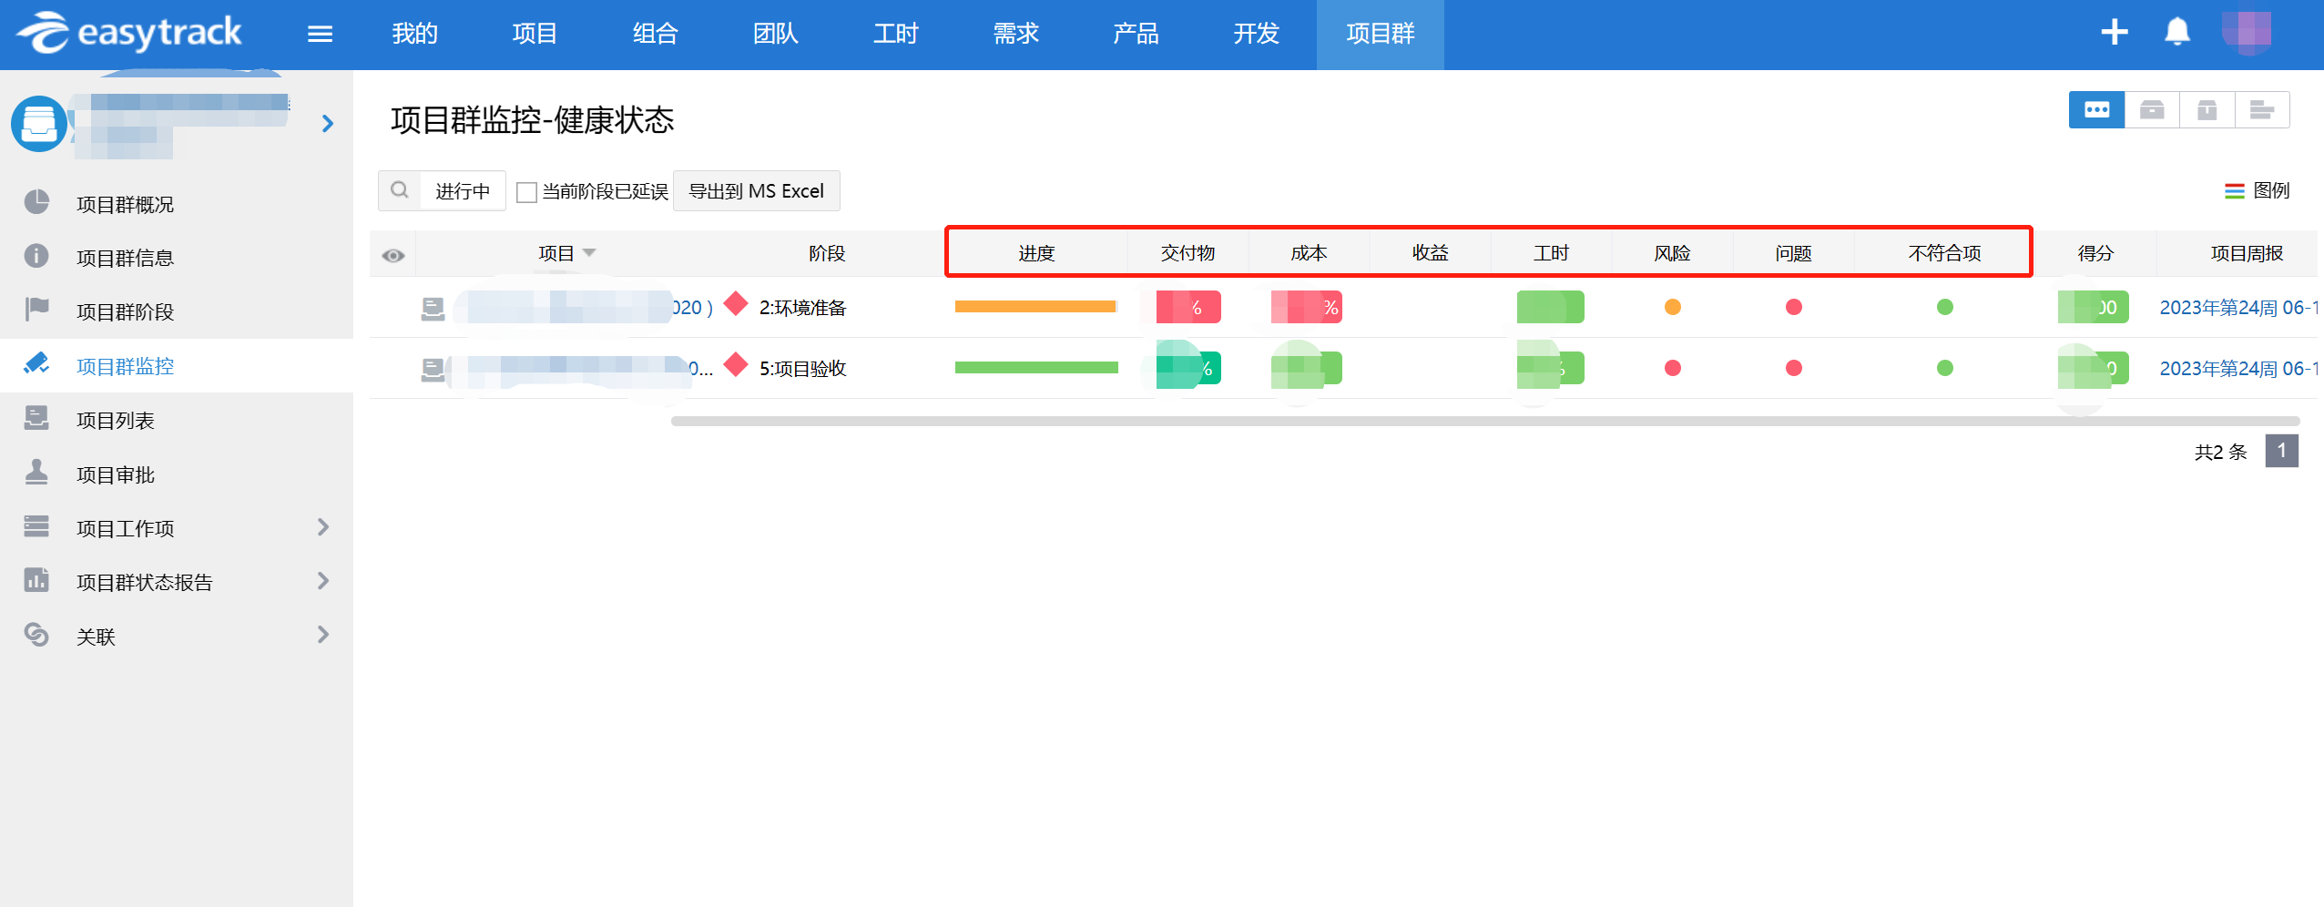The width and height of the screenshot is (2324, 907).
Task: Click the 项目群阶段 flag icon
Action: (x=36, y=310)
